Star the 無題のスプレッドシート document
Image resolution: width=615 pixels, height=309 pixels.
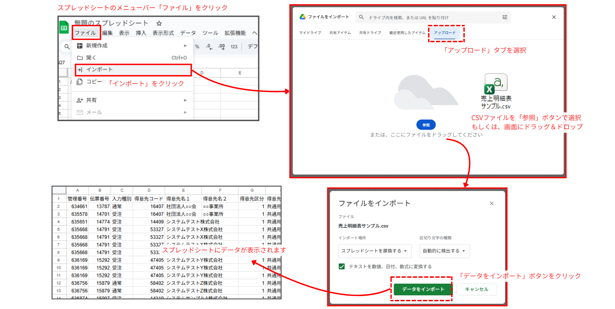click(x=159, y=24)
